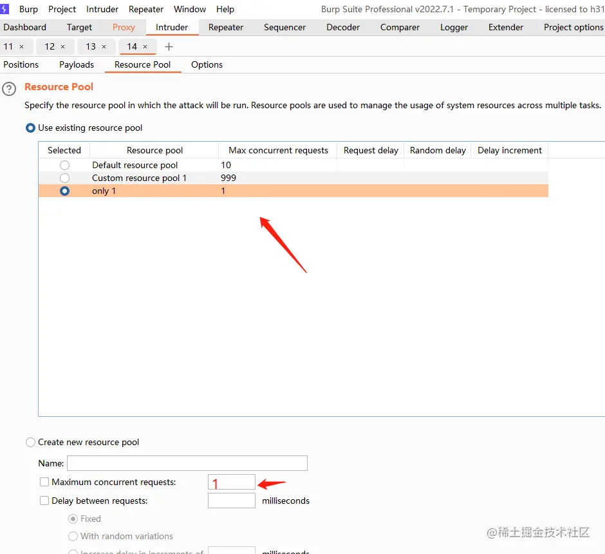Image resolution: width=605 pixels, height=554 pixels.
Task: Switch to the Repeater tool tab
Action: pos(226,28)
